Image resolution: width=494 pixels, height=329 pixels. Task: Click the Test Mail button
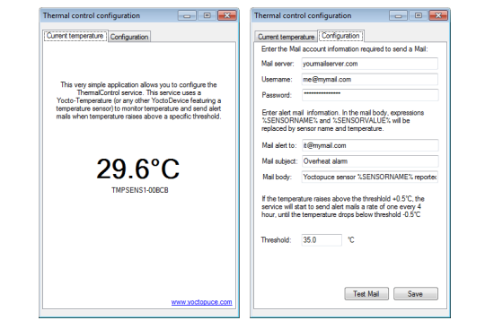pos(366,293)
